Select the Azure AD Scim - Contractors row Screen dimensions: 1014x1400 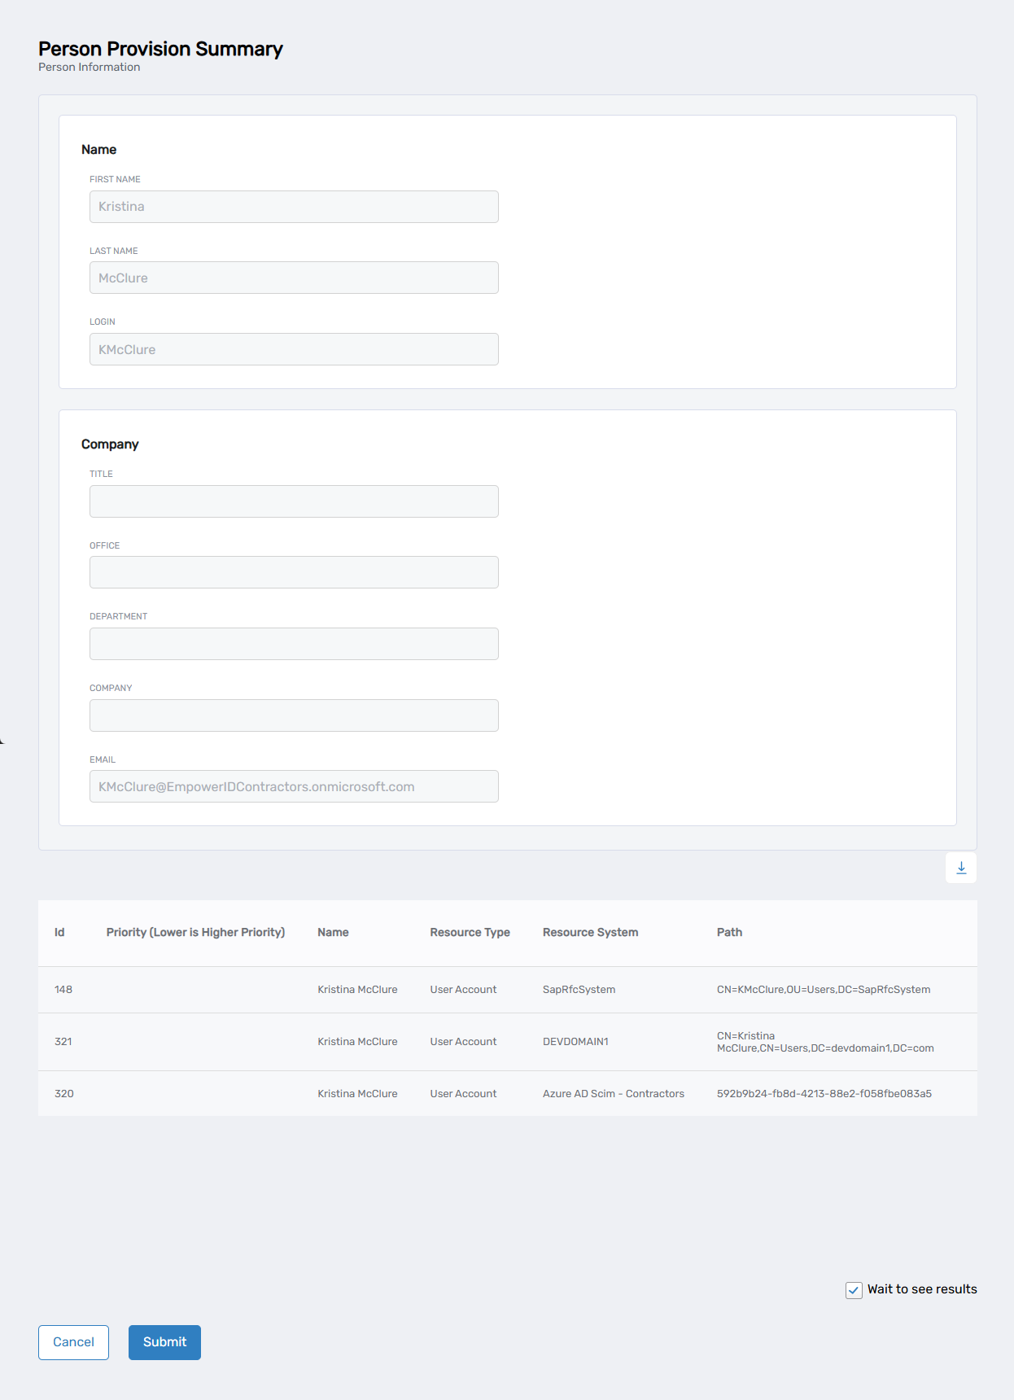pos(507,1094)
